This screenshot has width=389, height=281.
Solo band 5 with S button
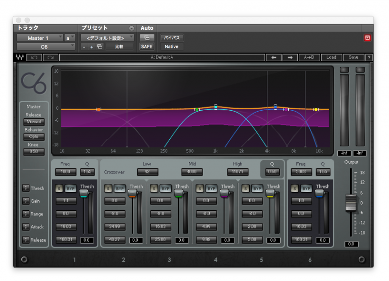click(x=246, y=189)
